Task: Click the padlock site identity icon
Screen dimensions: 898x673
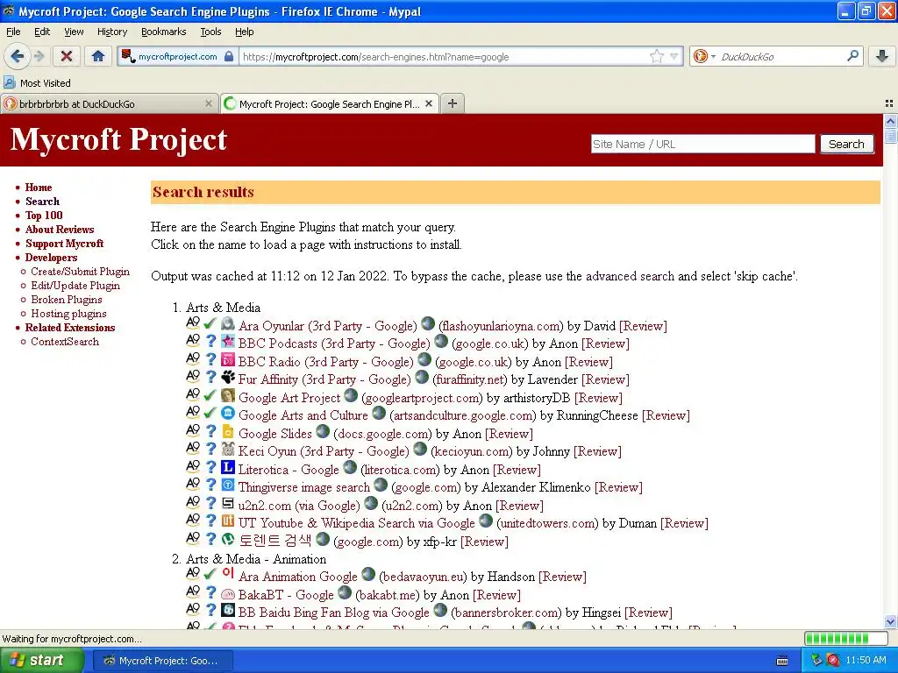Action: [x=229, y=56]
